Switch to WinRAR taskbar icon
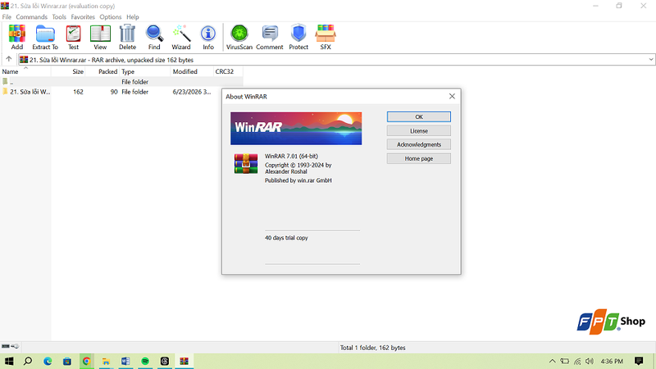 (184, 361)
